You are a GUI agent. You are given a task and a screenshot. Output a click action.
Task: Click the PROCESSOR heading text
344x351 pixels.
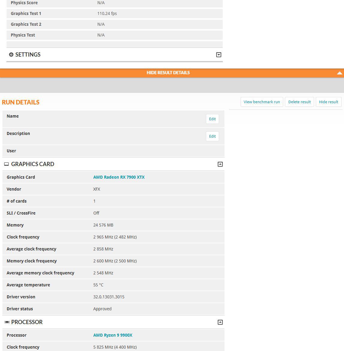(27, 322)
